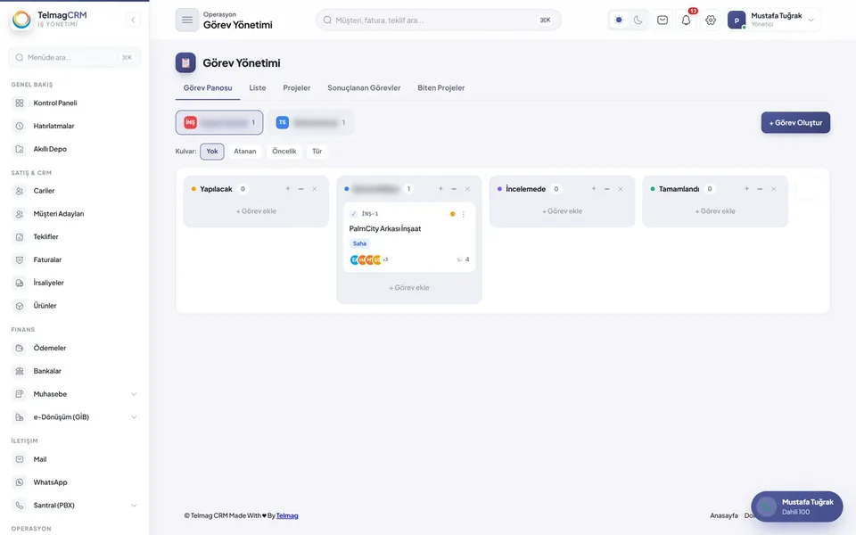Click the Ürünler box icon
Screen dimensions: 856x535
click(20, 306)
